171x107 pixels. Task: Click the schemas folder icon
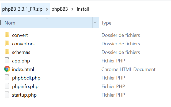[x=7, y=52]
